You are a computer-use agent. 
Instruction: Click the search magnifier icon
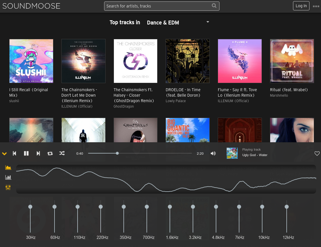(214, 6)
